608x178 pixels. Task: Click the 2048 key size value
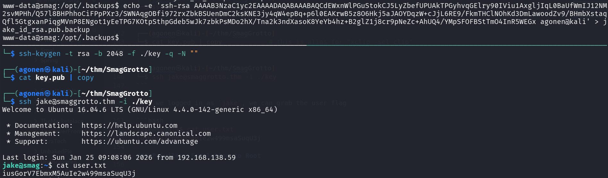point(115,54)
